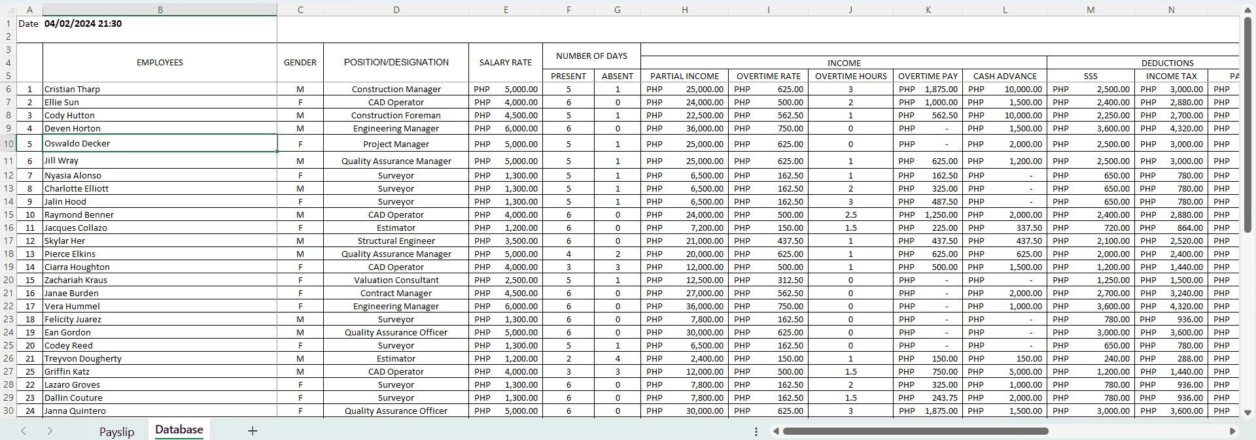Switch to the Payslip sheet tab
This screenshot has height=440, width=1256.
116,432
